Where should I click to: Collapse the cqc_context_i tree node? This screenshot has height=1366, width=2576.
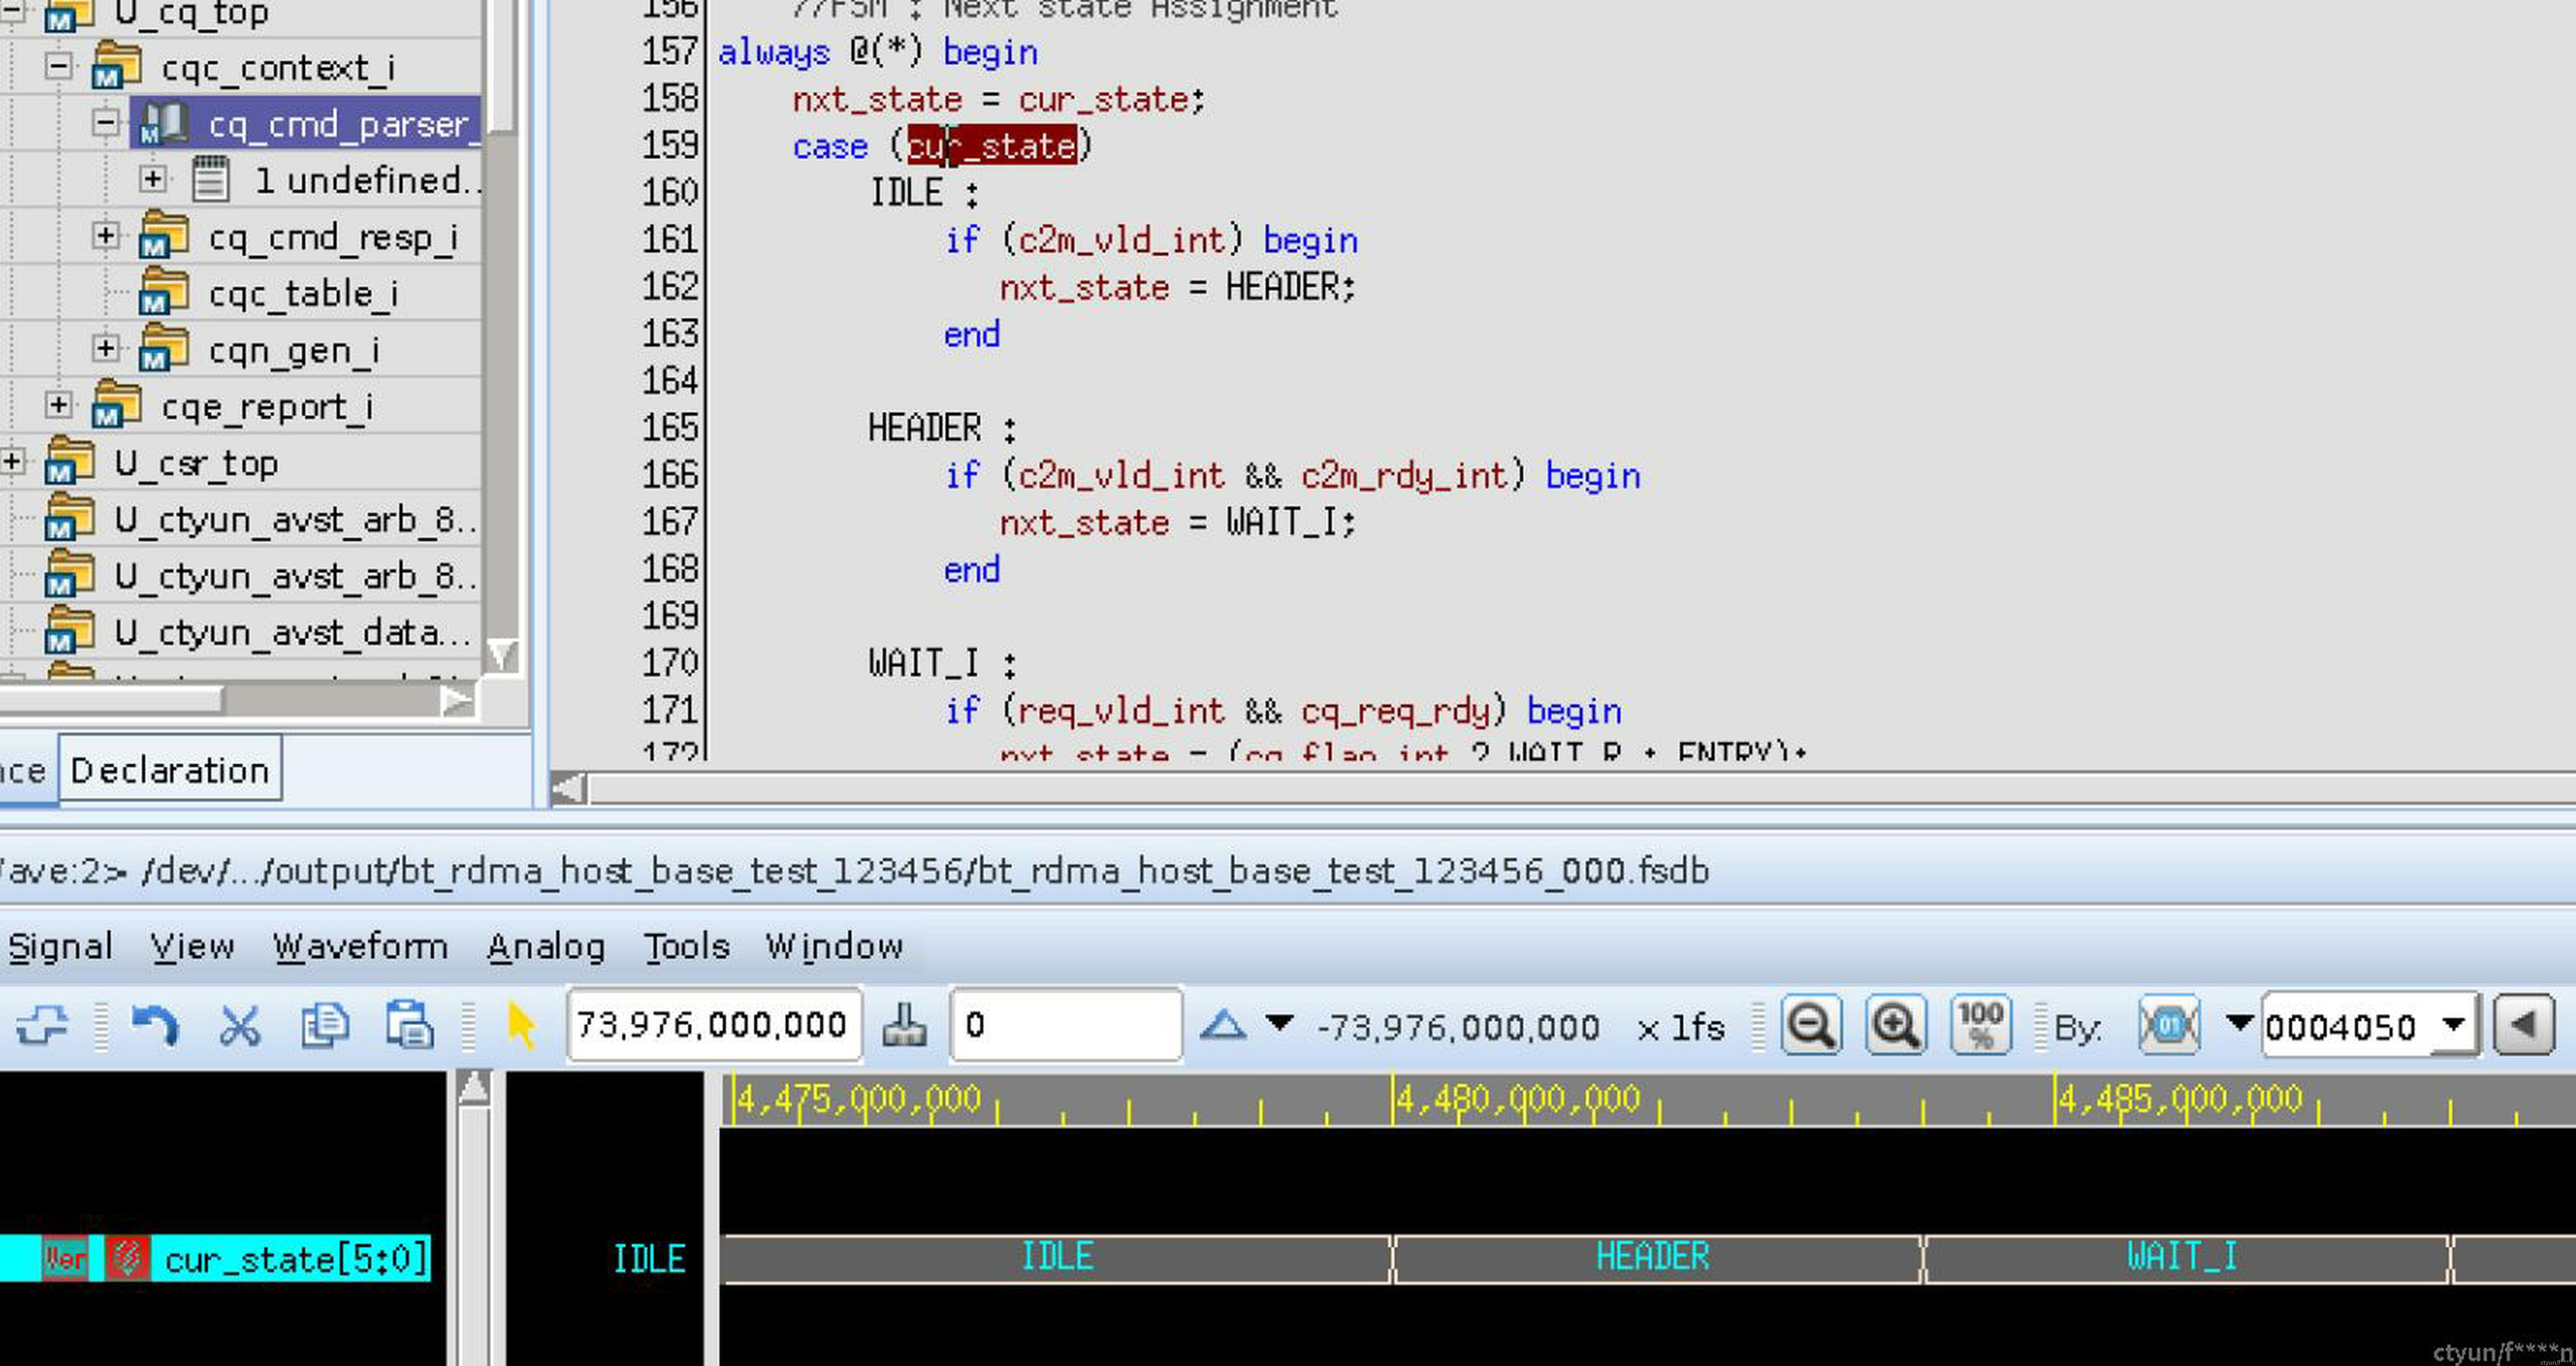click(x=58, y=67)
